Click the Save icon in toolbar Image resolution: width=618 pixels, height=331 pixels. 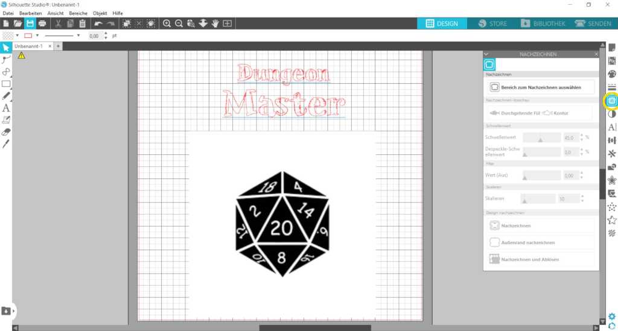(30, 24)
